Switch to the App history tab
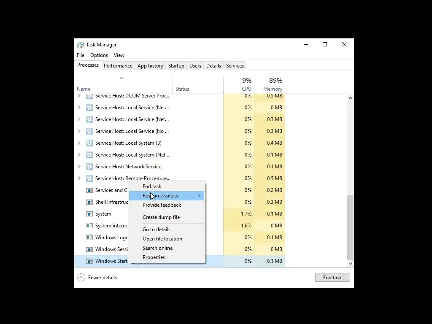Image resolution: width=432 pixels, height=324 pixels. pos(150,66)
